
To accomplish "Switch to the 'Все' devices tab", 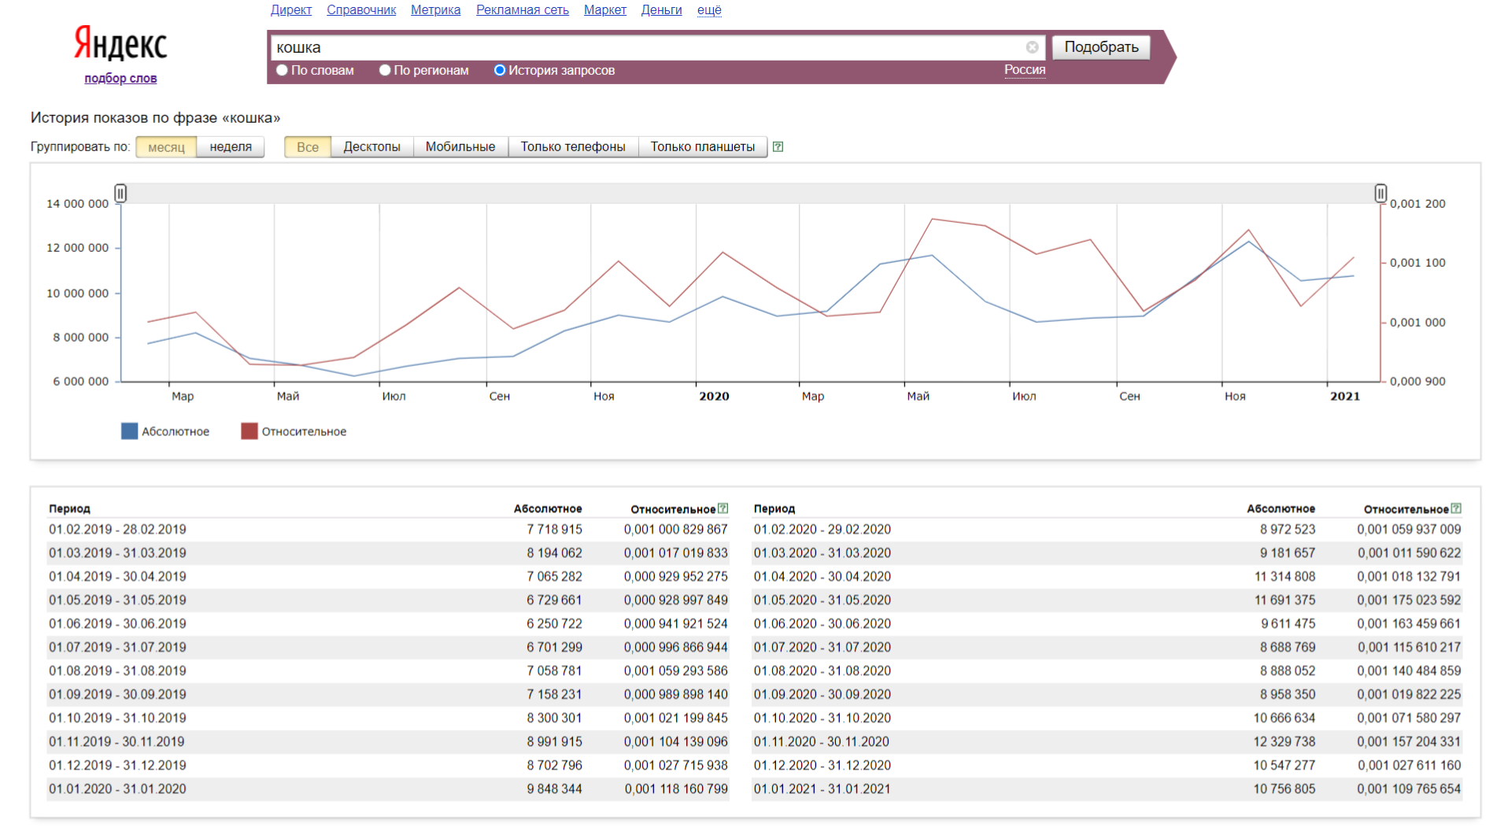I will point(308,147).
